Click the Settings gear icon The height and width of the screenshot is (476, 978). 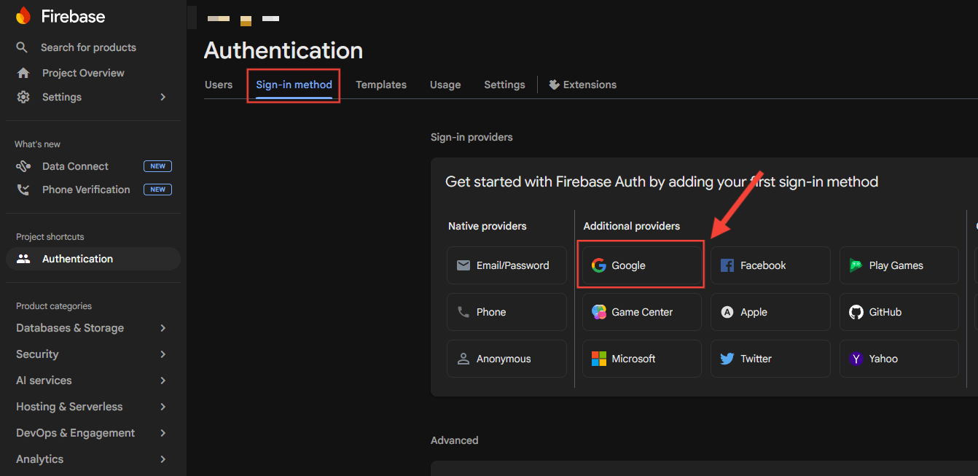click(x=23, y=97)
